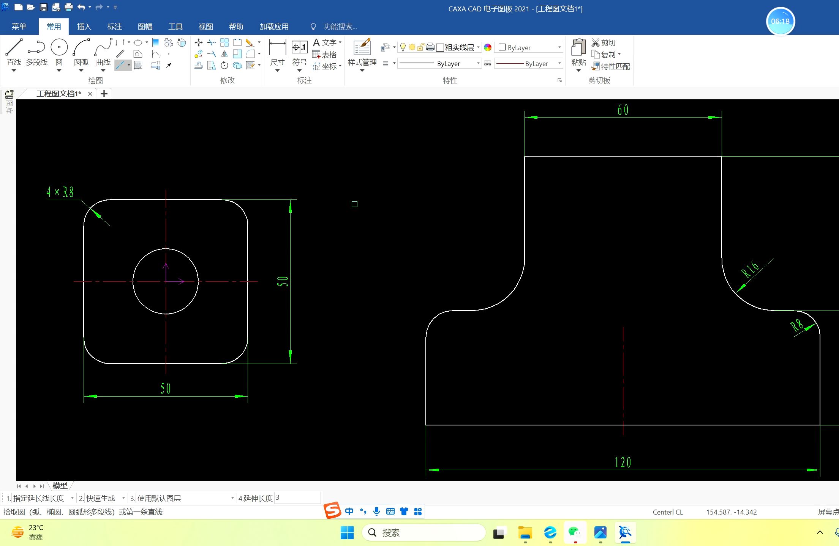This screenshot has width=839, height=546.
Task: Open WeChat from the taskbar
Action: pos(575,532)
